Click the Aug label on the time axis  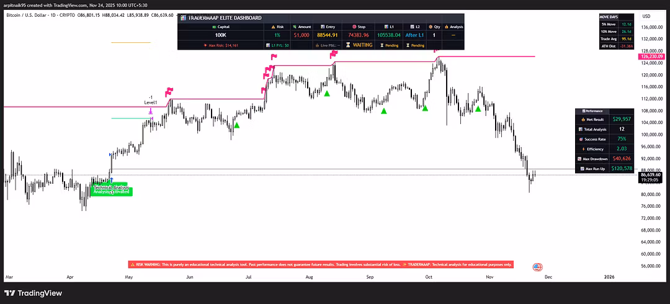coord(309,277)
